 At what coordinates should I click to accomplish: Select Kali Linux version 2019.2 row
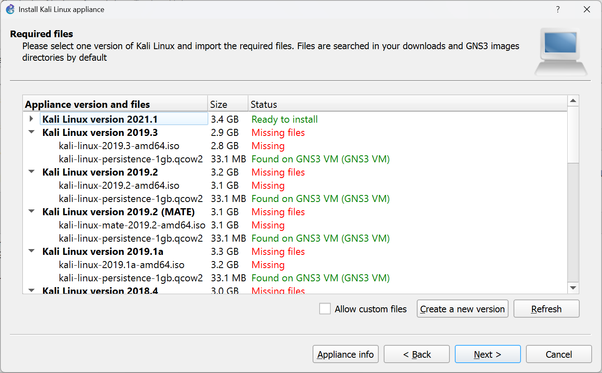pos(100,172)
